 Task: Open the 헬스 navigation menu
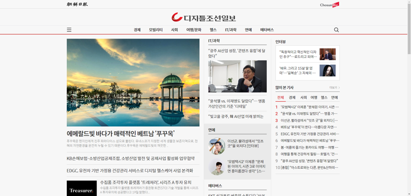tap(213, 30)
